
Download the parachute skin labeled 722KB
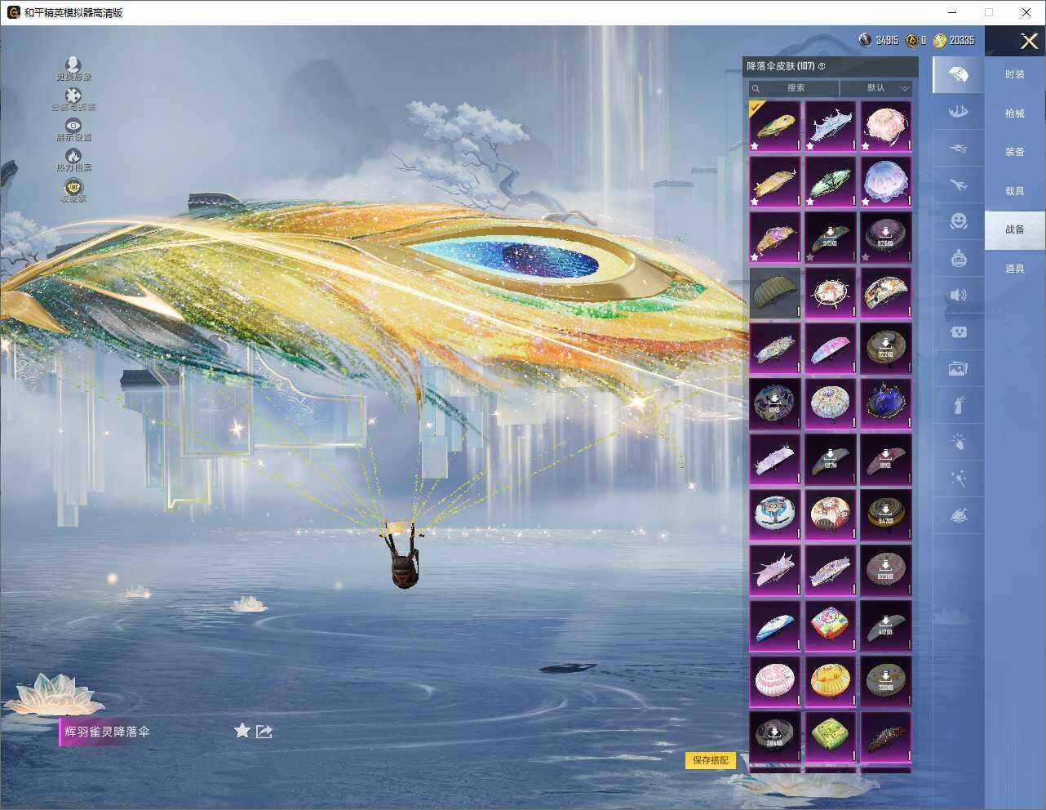(x=886, y=349)
